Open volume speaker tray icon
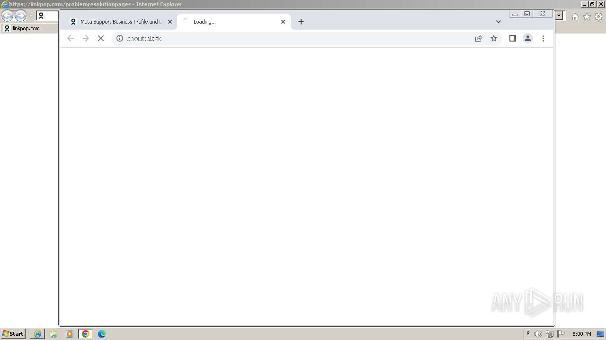The image size is (606, 340). 538,334
